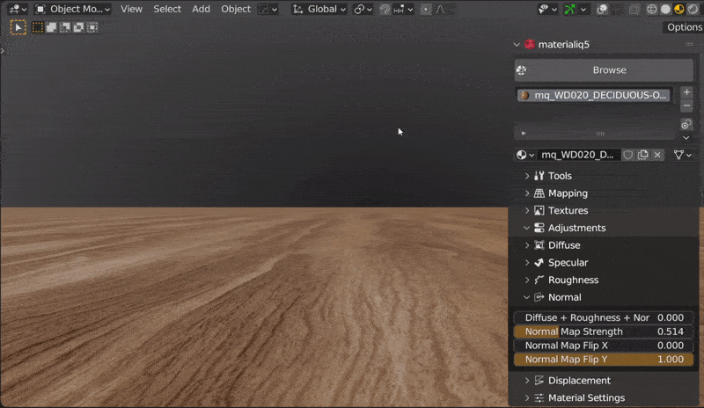Screen dimensions: 704x408
Task: Open the Object Mode selector
Action: (x=73, y=9)
